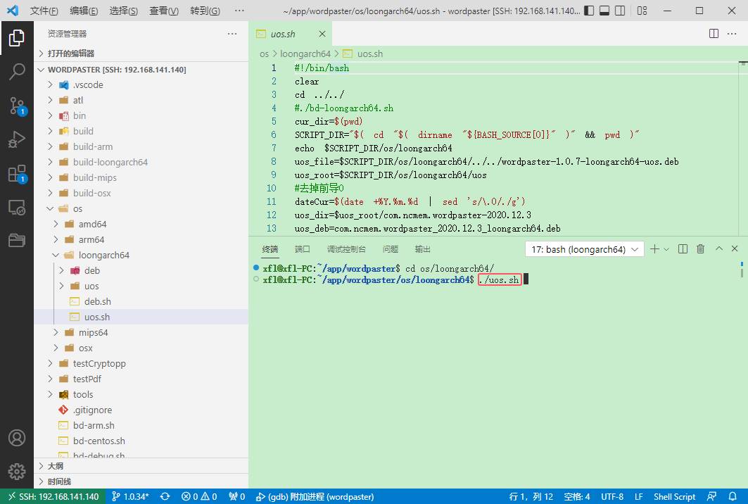Open the 文件(F) menu

click(x=44, y=11)
